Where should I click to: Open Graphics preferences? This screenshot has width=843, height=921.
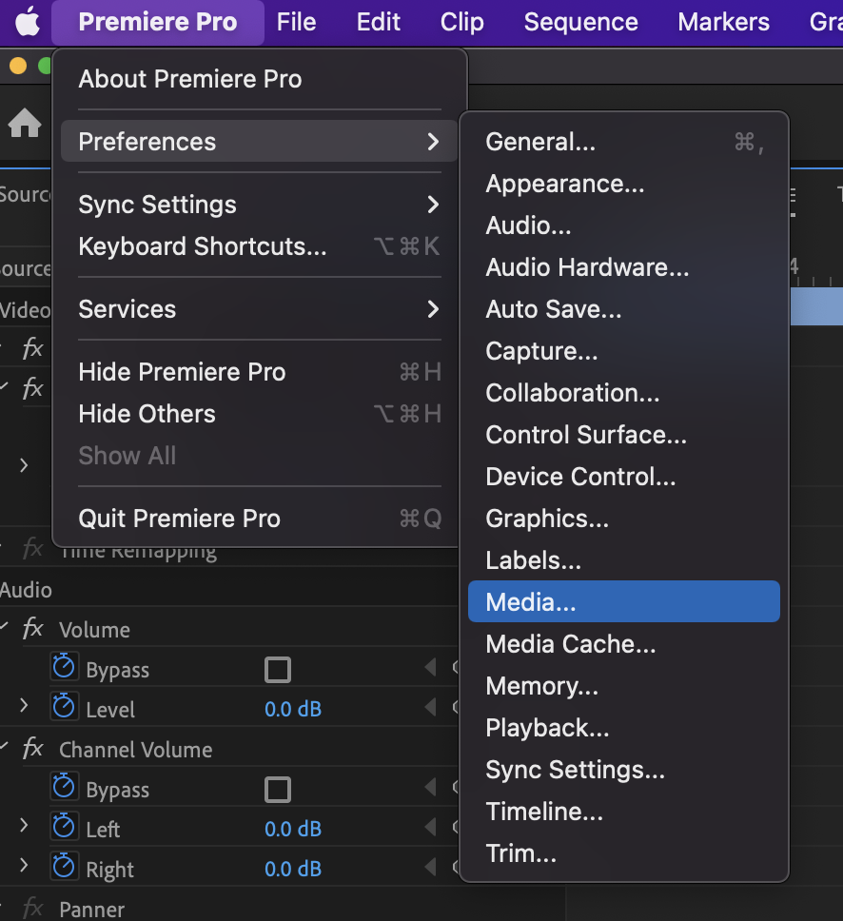pos(624,518)
